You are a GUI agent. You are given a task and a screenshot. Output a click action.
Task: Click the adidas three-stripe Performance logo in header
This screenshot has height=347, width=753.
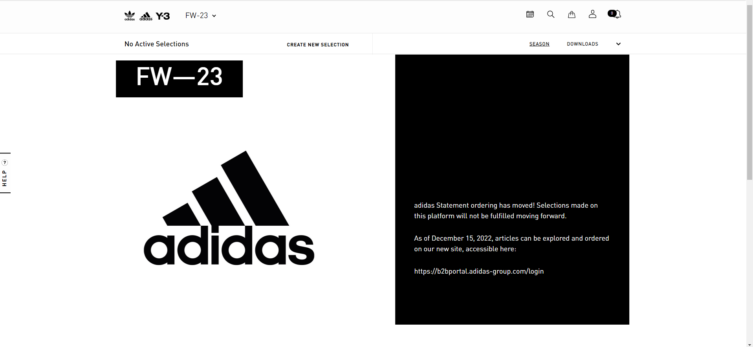[x=146, y=16]
